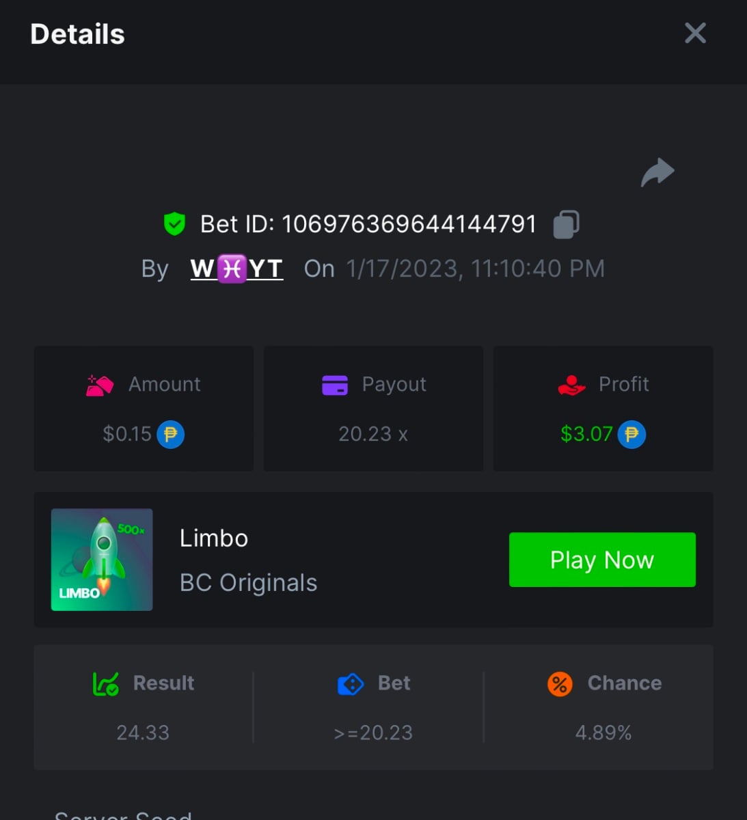Click the blue Bet dice icon
Viewport: 747px width, 820px height.
(351, 683)
